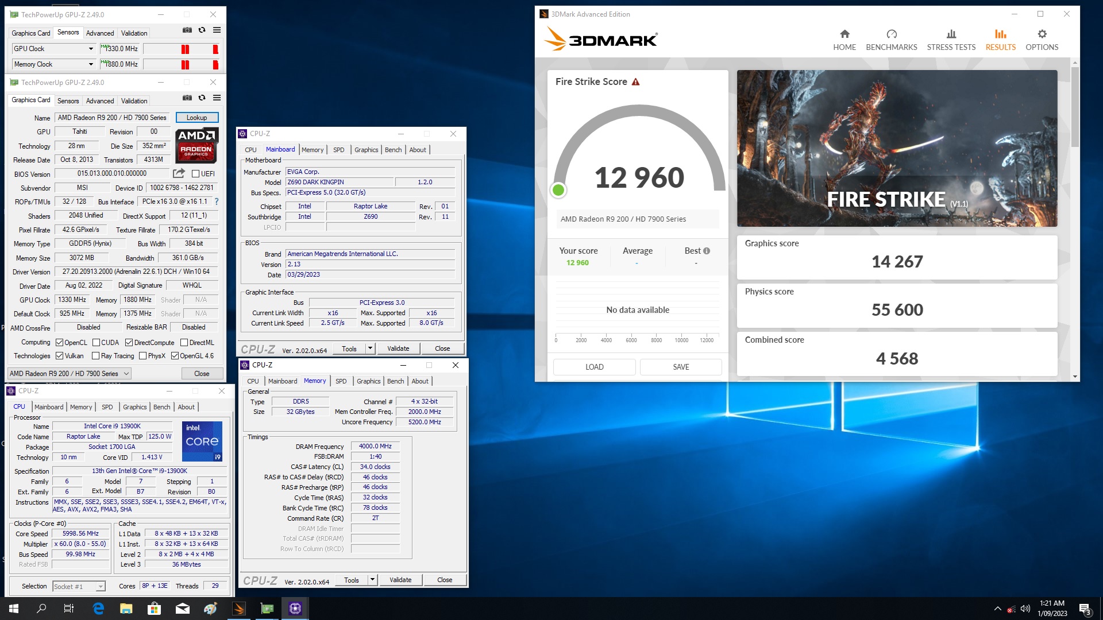Screen dimensions: 1103x620
Task: Expand GPU Clock sensor dropdown
Action: coord(91,49)
